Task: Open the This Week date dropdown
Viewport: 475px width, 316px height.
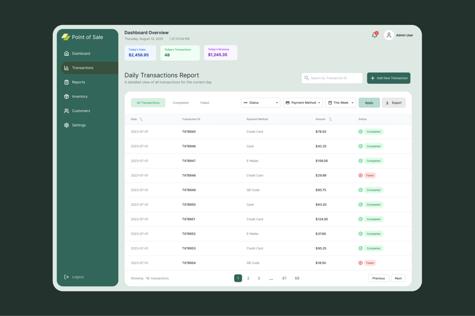Action: click(x=340, y=103)
